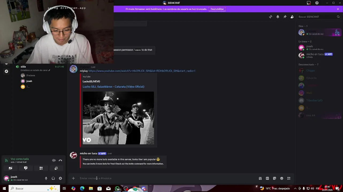Open offline member Tiboobertal3
The height and width of the screenshot is (192, 343).
[319, 101]
